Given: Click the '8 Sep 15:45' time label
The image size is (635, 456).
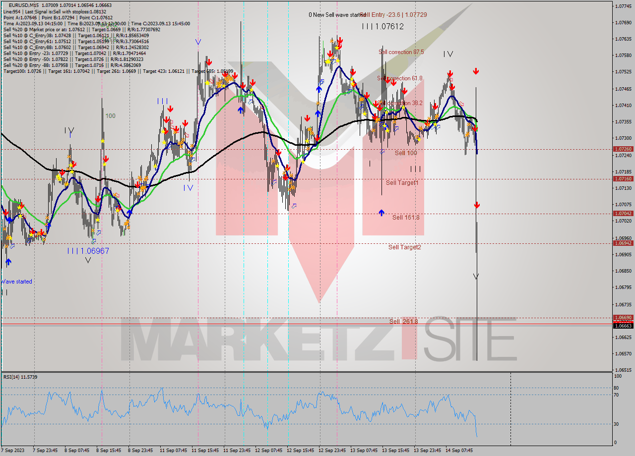Looking at the screenshot, I should pos(108,451).
